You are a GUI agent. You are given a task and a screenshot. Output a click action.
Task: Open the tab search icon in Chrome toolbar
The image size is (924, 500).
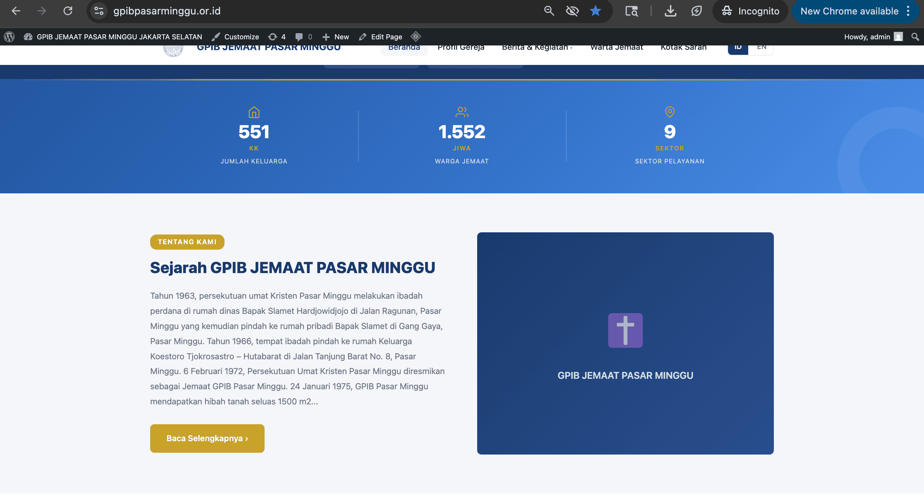[x=632, y=11]
